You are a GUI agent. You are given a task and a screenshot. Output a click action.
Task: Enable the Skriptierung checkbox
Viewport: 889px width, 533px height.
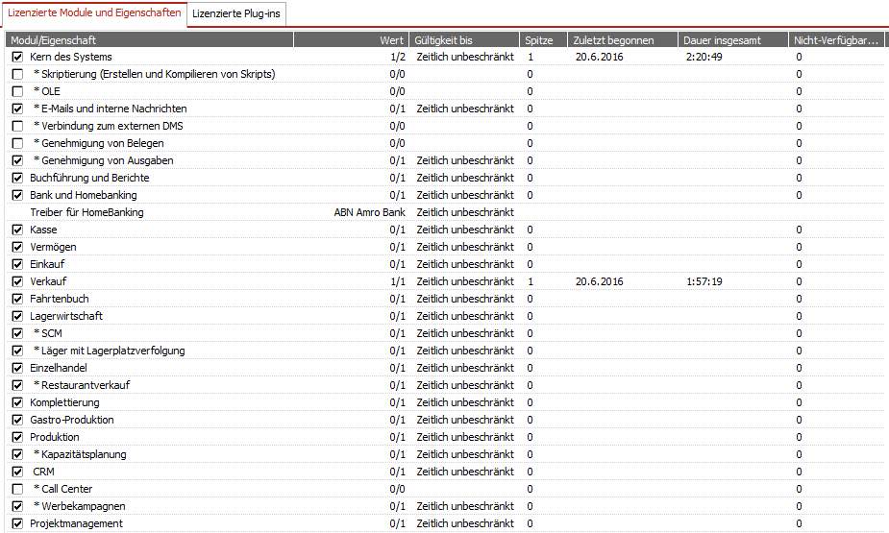[x=17, y=74]
